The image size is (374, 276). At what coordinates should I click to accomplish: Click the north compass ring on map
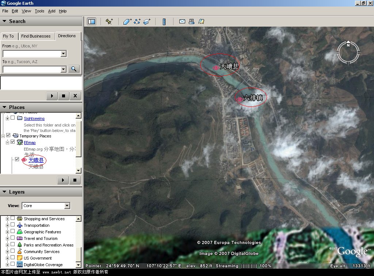348,52
